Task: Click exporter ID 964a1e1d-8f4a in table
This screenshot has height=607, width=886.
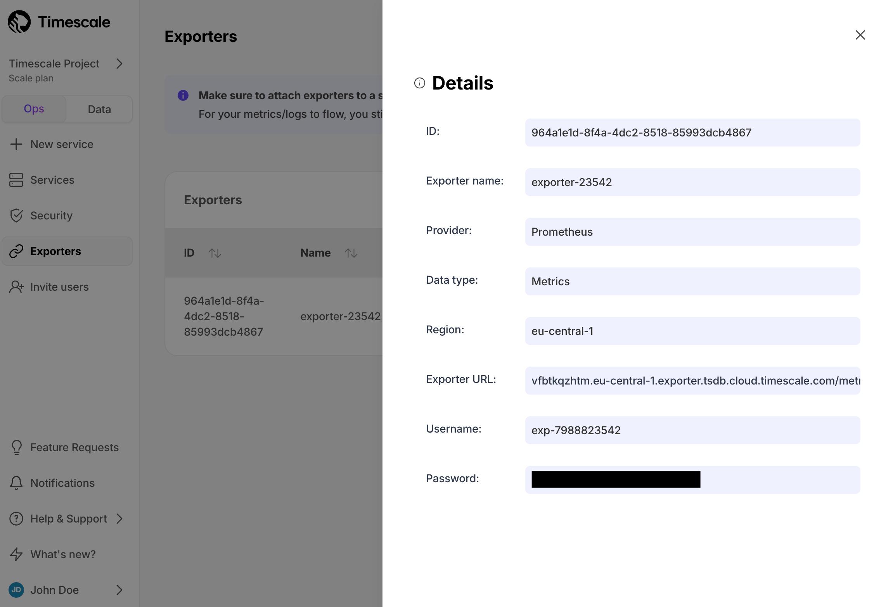Action: pyautogui.click(x=224, y=316)
